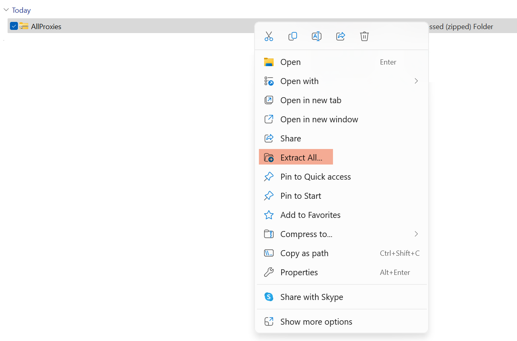Select Open in new window

[x=319, y=120]
